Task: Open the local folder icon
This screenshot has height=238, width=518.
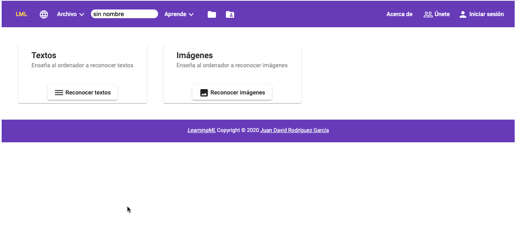Action: click(212, 14)
